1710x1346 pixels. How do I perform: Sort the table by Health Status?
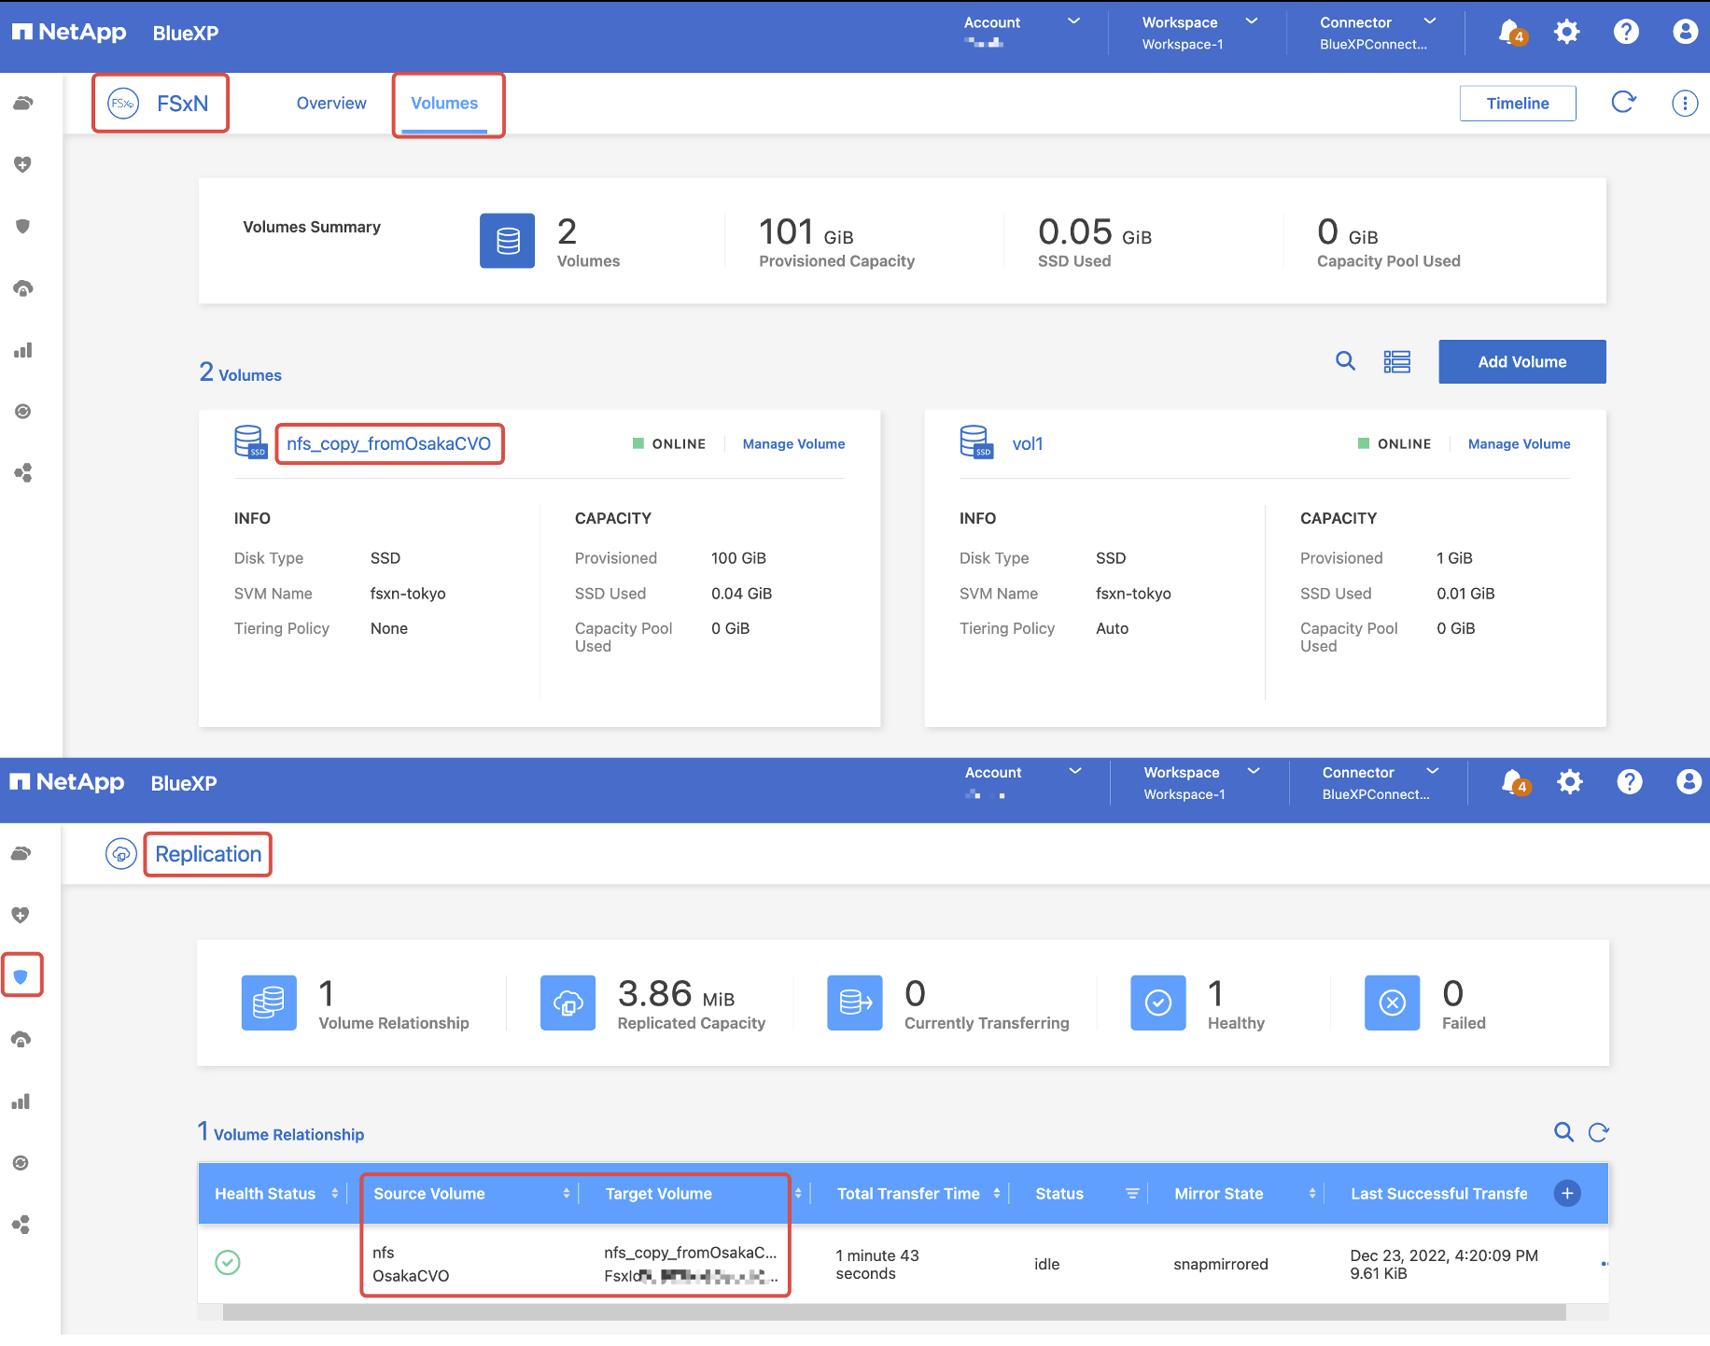point(334,1194)
